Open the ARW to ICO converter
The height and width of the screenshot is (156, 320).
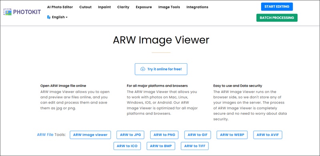pos(127,146)
